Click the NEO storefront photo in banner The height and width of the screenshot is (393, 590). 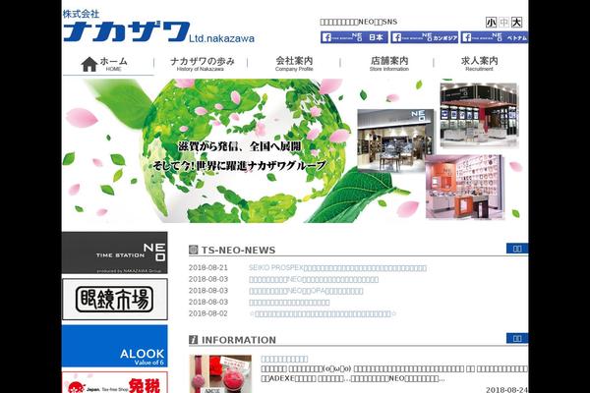coord(395,140)
